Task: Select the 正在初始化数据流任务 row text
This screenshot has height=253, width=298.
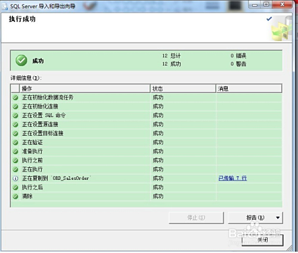Action: point(48,98)
